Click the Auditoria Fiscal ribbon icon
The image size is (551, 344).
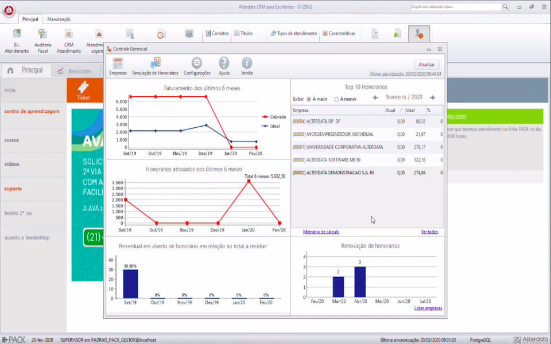[42, 41]
